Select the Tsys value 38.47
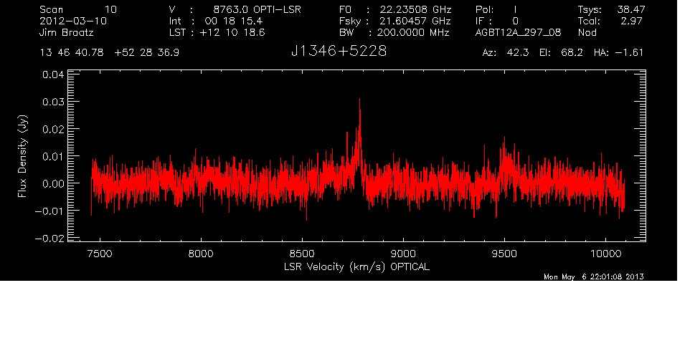This screenshot has height=351, width=690. [x=630, y=9]
